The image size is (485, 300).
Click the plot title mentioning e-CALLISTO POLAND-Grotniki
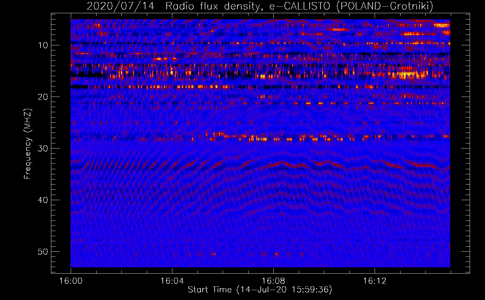(260, 6)
